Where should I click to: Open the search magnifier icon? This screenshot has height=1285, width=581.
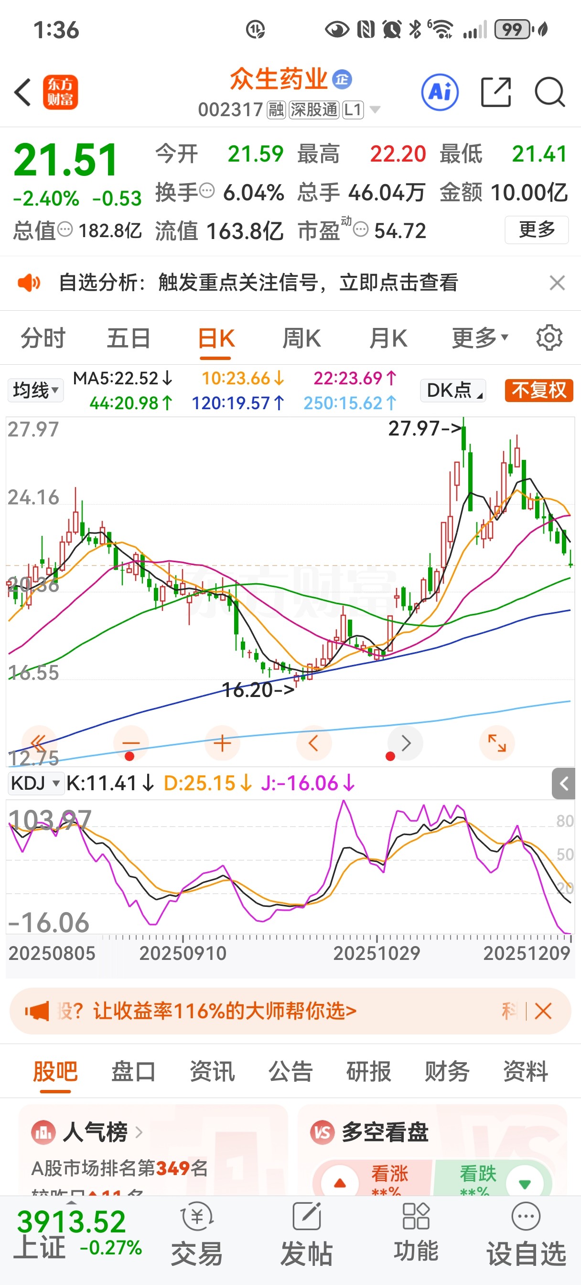[549, 92]
